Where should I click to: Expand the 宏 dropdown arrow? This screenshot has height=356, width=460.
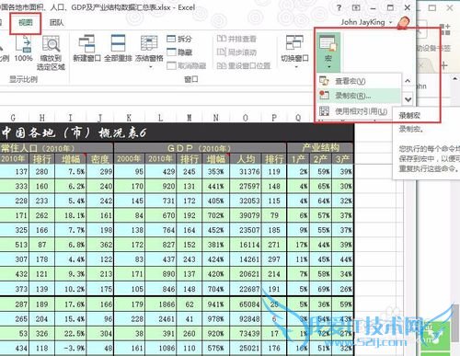[x=328, y=66]
